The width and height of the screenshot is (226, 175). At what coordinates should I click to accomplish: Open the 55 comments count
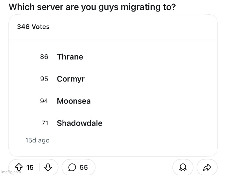(84, 167)
